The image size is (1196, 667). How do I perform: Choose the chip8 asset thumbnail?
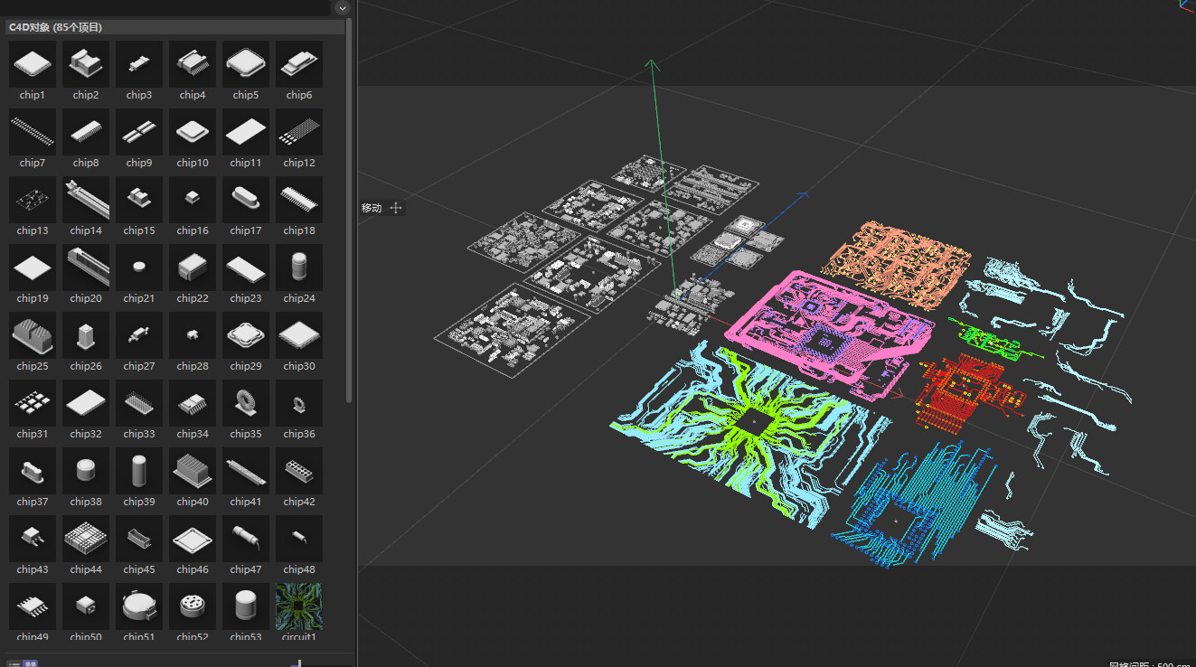pyautogui.click(x=86, y=132)
